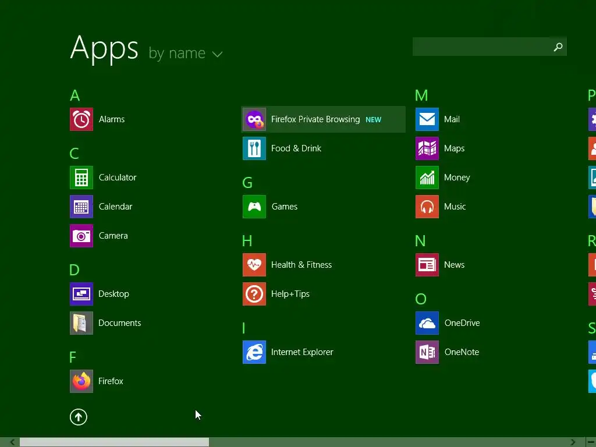Screen dimensions: 596x447
Task: Open the Desktop tile icon
Action: click(81, 294)
